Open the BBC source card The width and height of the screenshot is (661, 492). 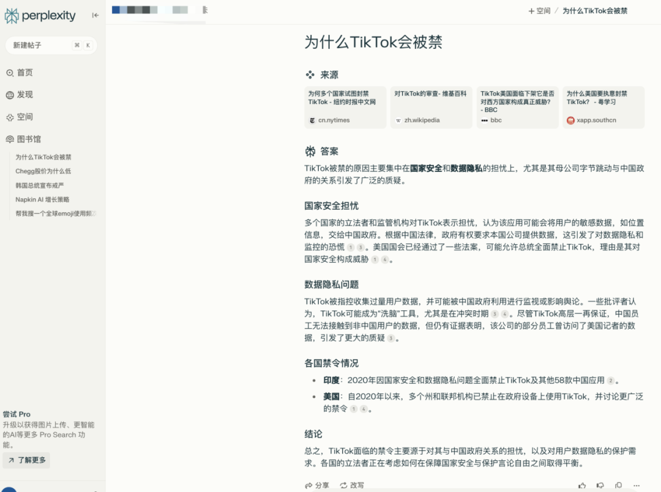517,107
